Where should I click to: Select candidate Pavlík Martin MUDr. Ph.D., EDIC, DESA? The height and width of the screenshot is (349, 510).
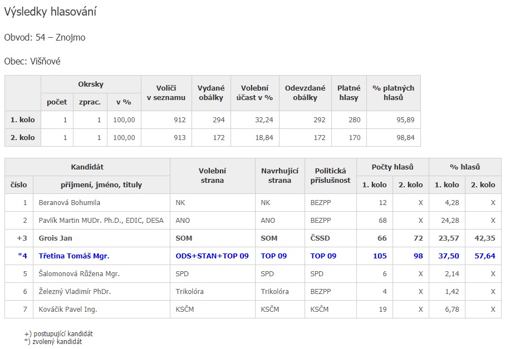pos(101,221)
